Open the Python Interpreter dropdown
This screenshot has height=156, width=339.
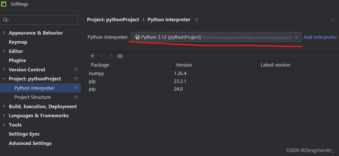[x=216, y=37]
